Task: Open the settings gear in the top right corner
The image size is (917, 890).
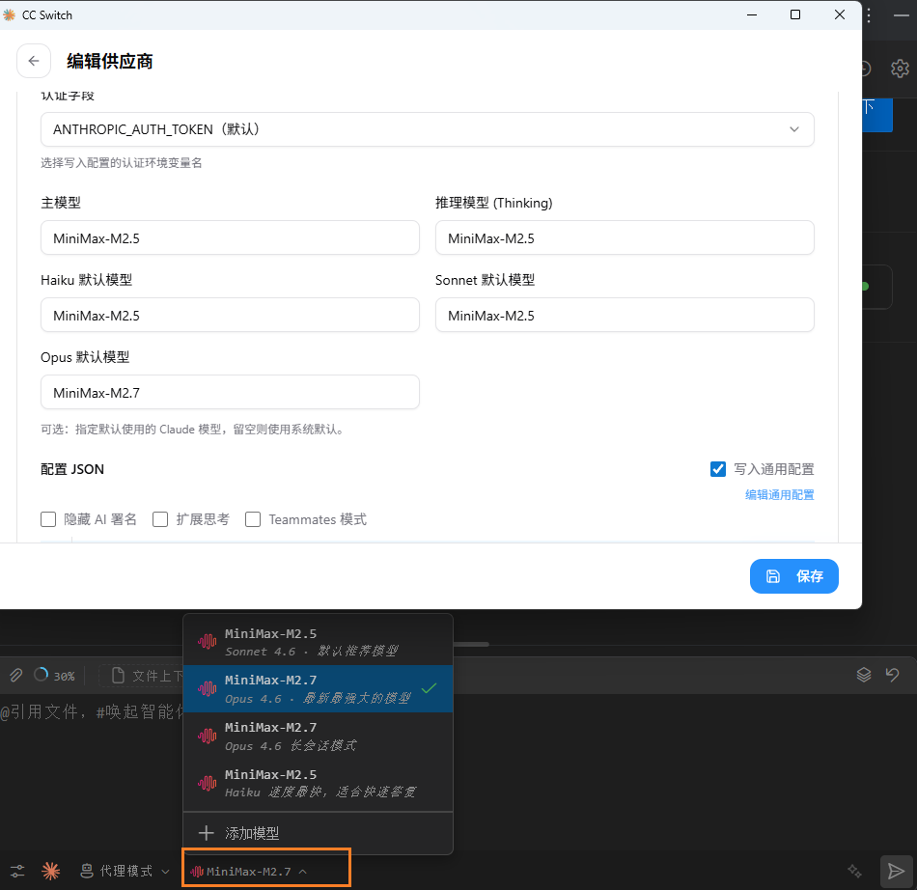Action: coord(900,68)
